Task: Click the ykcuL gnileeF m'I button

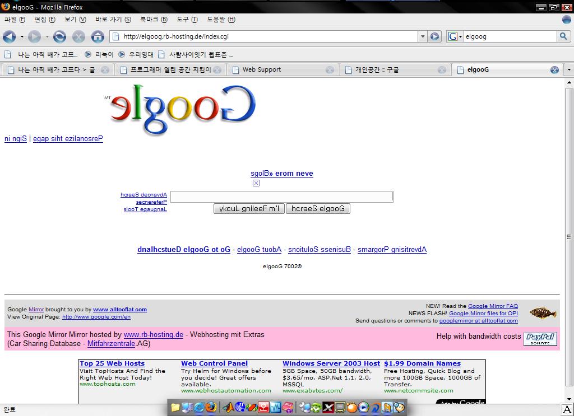Action: [x=249, y=208]
